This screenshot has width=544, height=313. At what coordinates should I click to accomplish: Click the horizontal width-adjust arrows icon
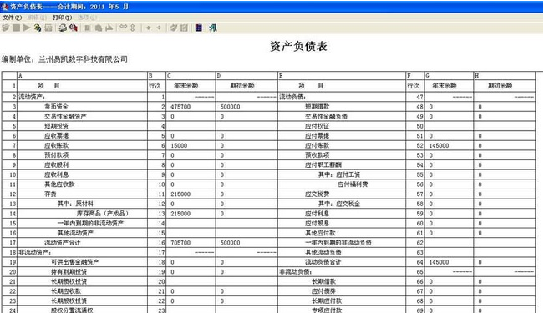pyautogui.click(x=123, y=27)
